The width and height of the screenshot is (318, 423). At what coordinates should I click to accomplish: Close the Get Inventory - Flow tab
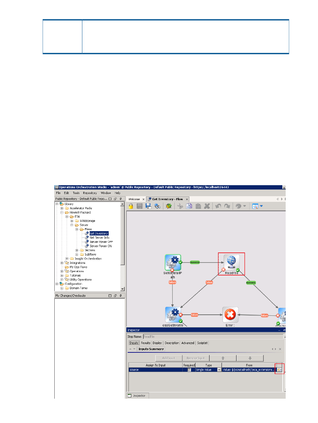click(187, 199)
